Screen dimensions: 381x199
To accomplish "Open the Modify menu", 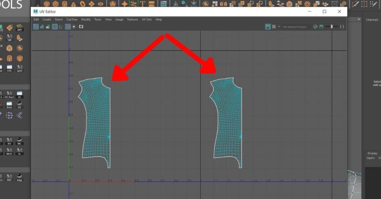I will 86,19.
